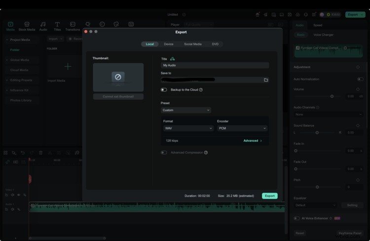Viewport: 370px width, 241px height.
Task: Click the Title input field containing My Audio
Action: coord(215,65)
